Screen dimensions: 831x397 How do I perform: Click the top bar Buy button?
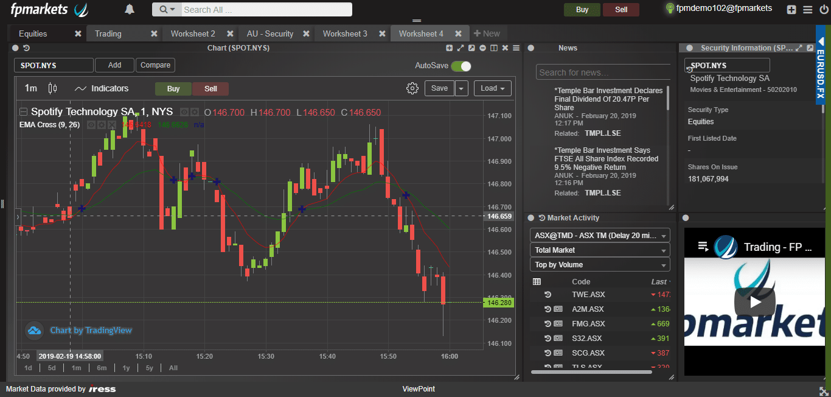pos(582,10)
